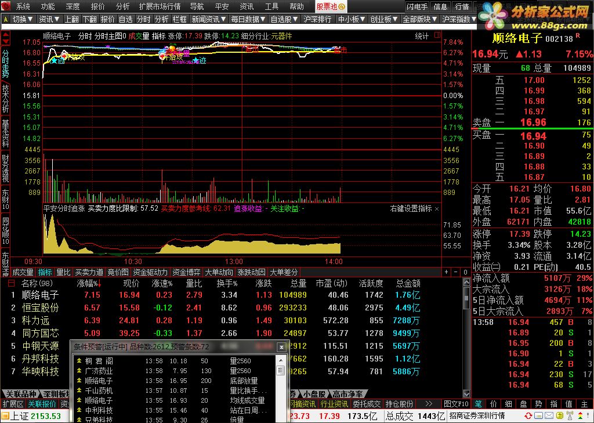Open the 切换 dropdown in the toolbar
The image size is (594, 423).
click(23, 19)
